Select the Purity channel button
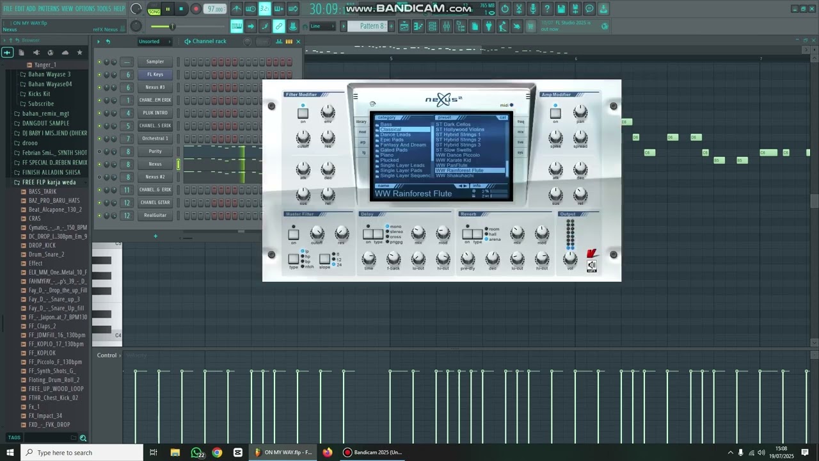This screenshot has width=819, height=461. [x=155, y=151]
